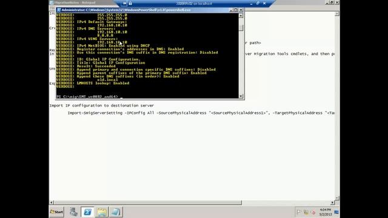Minimize the PowerShell window

(231, 10)
